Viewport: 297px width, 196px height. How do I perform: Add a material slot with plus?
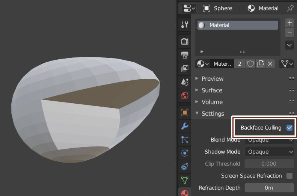[289, 23]
